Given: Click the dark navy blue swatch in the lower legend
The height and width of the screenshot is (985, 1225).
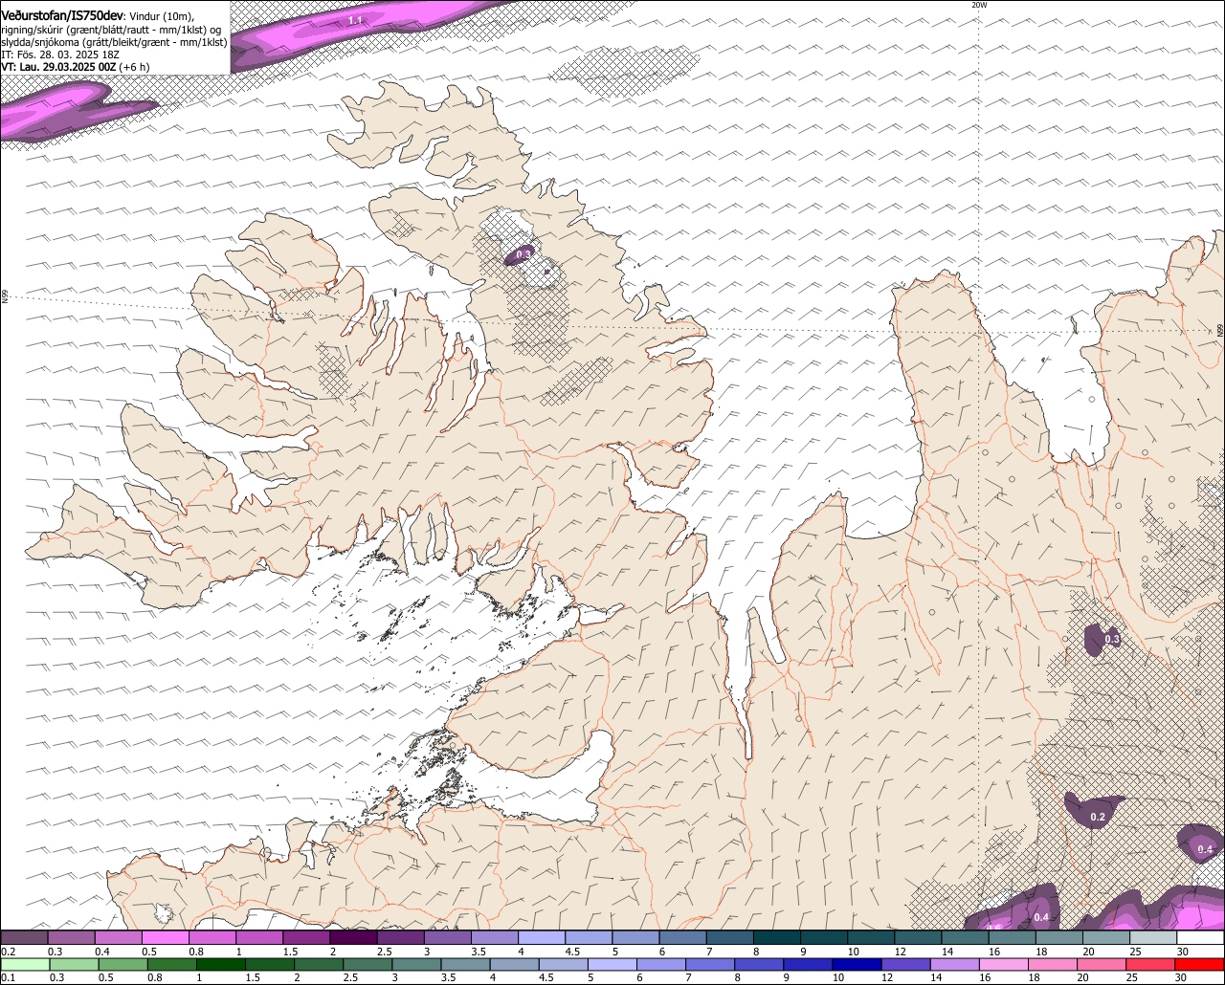Looking at the screenshot, I should click(x=857, y=964).
